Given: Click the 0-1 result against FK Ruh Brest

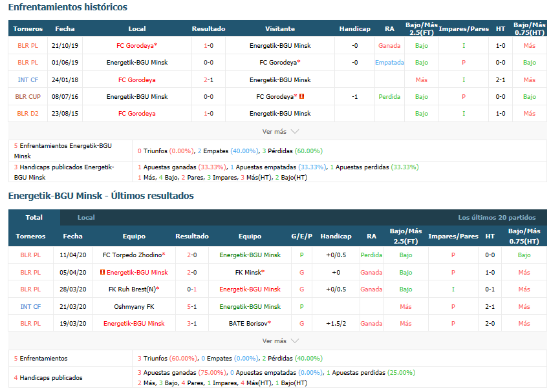Looking at the screenshot, I should pos(192,289).
